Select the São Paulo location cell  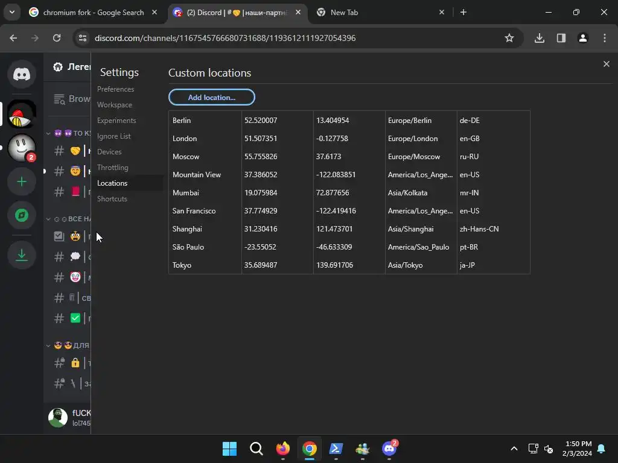pos(205,247)
